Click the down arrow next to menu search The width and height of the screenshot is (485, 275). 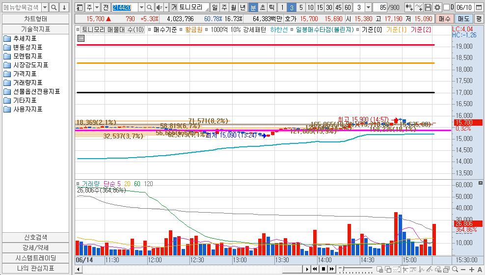pyautogui.click(x=64, y=7)
